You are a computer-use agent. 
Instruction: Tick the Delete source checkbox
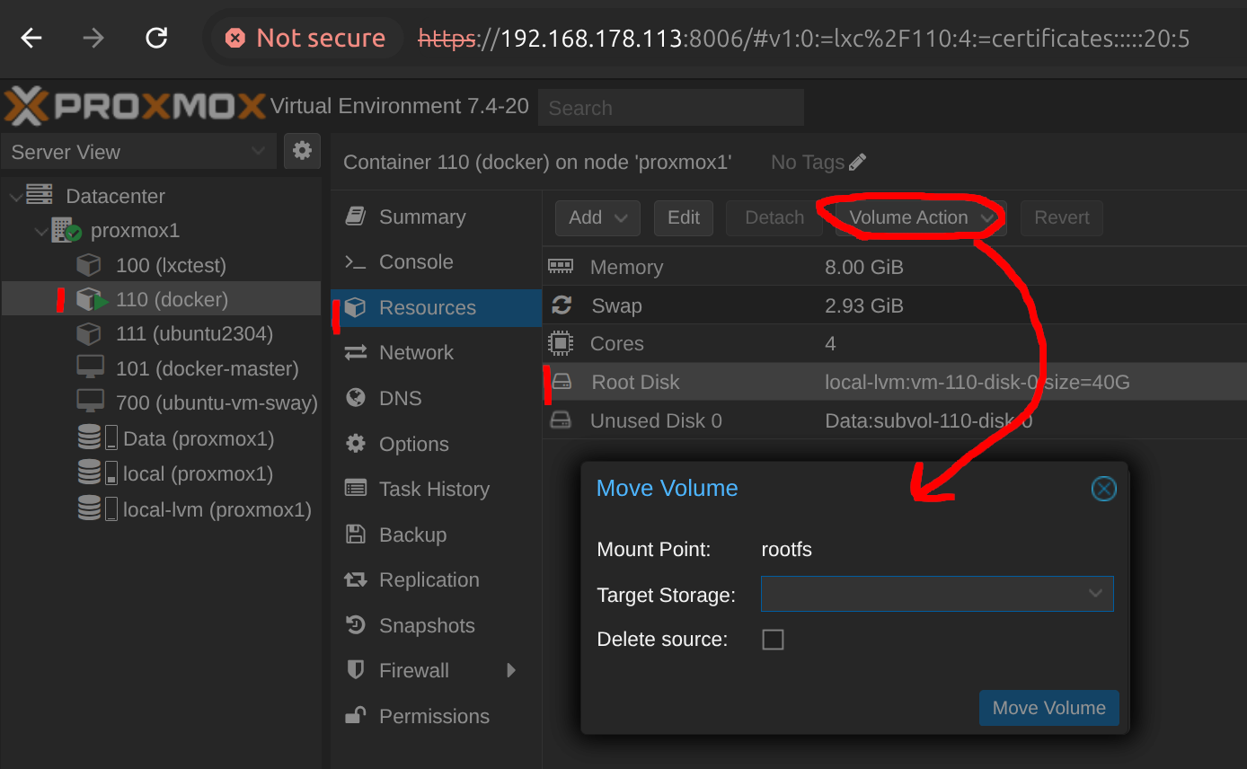coord(773,640)
